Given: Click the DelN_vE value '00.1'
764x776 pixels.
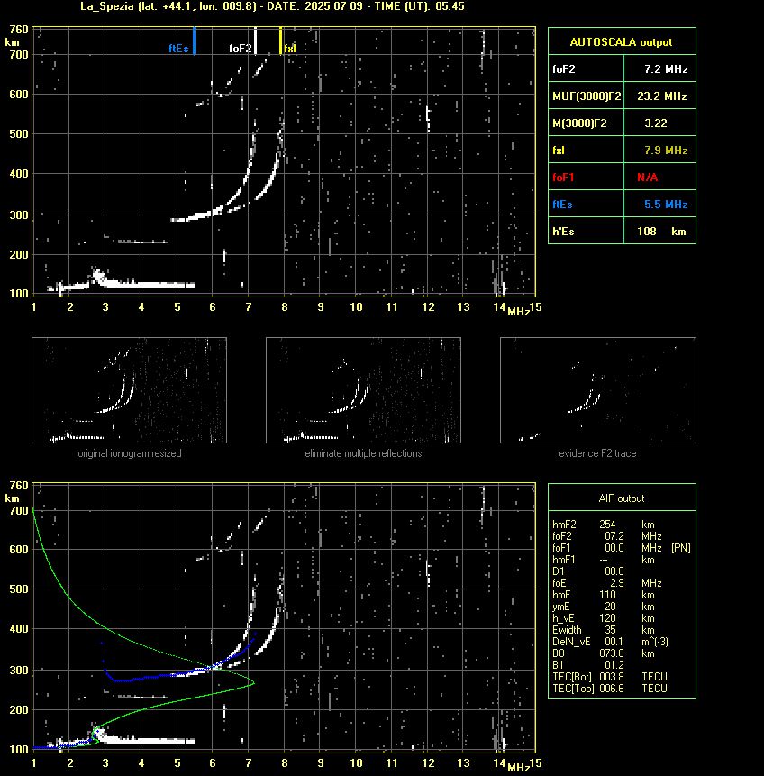Looking at the screenshot, I should (614, 642).
